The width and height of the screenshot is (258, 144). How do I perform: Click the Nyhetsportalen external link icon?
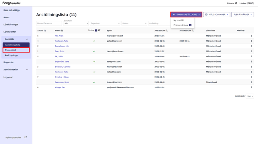tap(26, 137)
